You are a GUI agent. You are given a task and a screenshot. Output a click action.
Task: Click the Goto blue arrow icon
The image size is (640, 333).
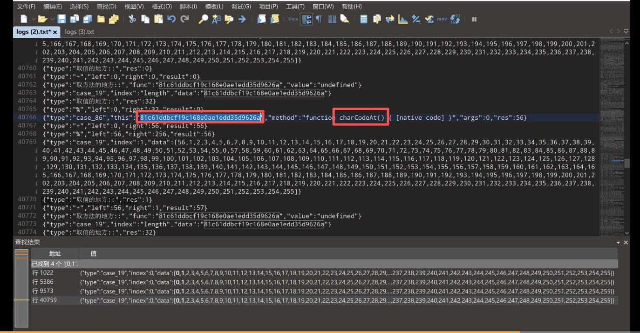[242, 19]
